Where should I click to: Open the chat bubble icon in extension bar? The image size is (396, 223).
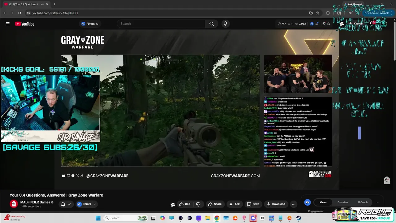329,24
